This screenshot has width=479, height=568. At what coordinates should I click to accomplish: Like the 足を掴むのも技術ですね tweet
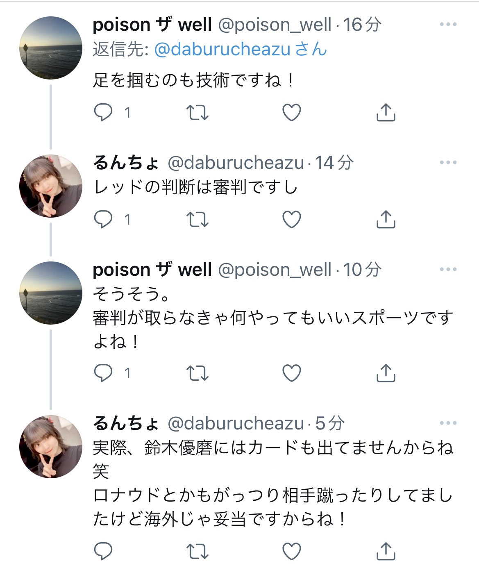(292, 112)
